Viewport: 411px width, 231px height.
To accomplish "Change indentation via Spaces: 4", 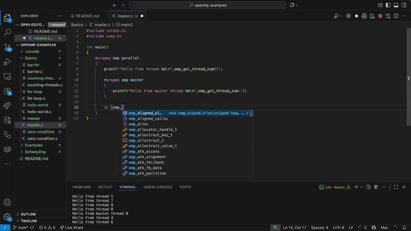I will coord(319,228).
